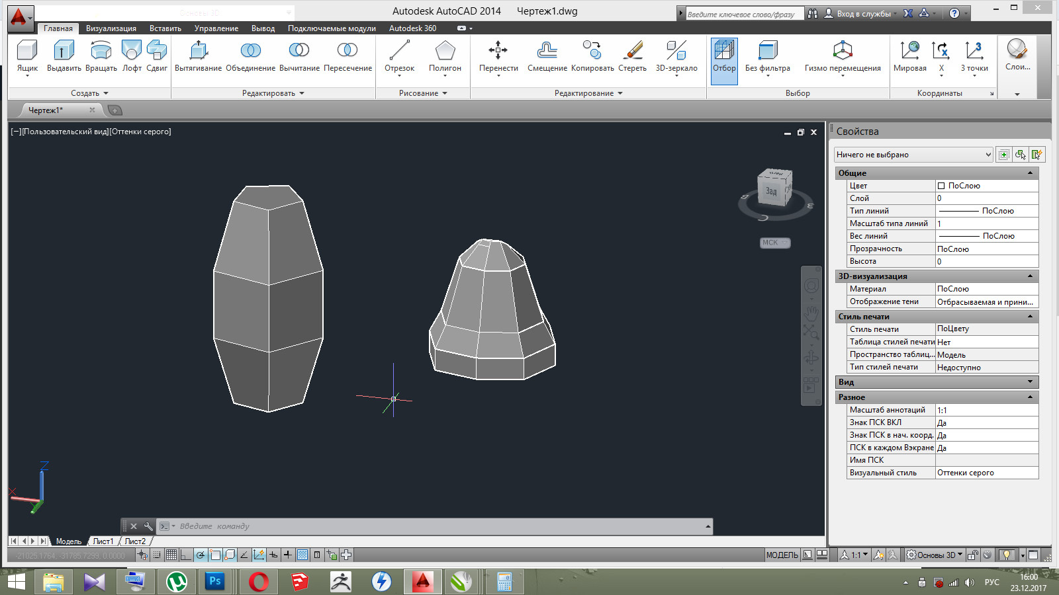Open the МСК coordinate system dropdown
This screenshot has width=1059, height=595.
tap(775, 243)
